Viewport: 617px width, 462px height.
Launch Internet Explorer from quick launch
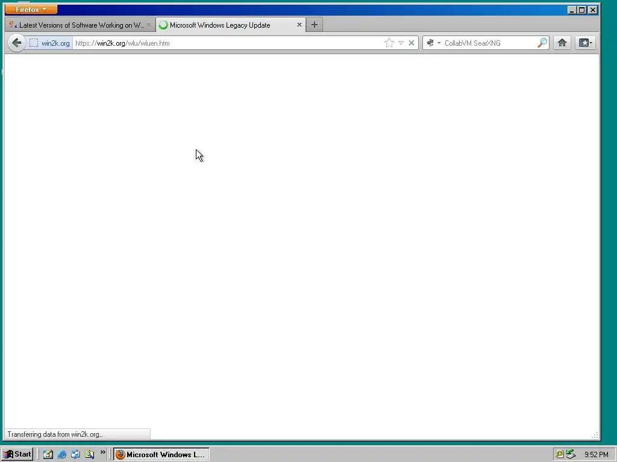62,454
